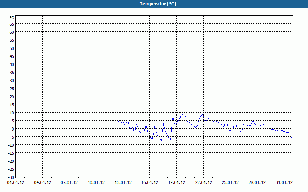Click the 31.01.12 date label
Screen dimensions: 308x192
coord(284,183)
